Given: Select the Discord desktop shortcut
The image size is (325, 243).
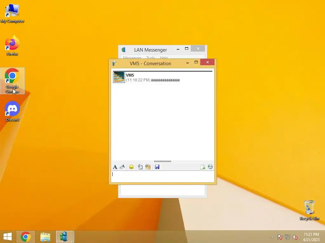Looking at the screenshot, I should [x=12, y=111].
